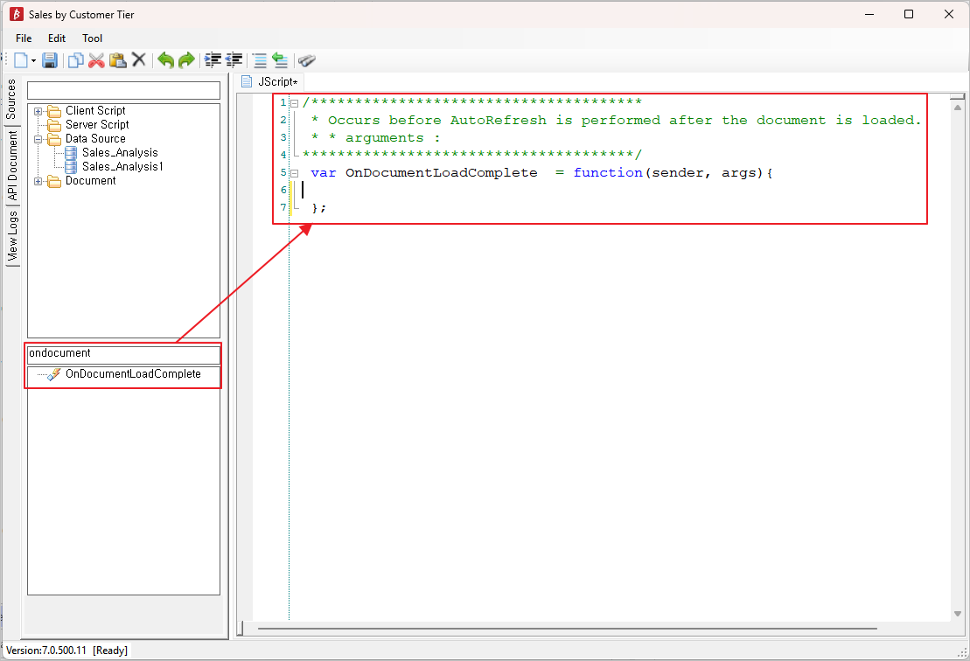Switch to the View Logs side tab
The image size is (970, 661).
(x=12, y=236)
